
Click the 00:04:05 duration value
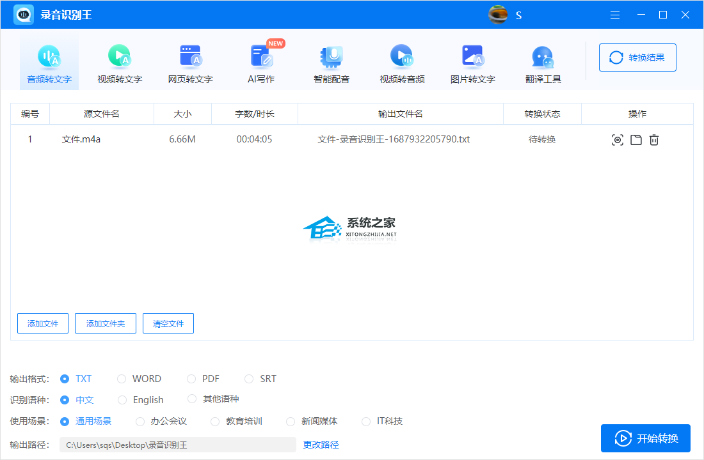click(254, 139)
